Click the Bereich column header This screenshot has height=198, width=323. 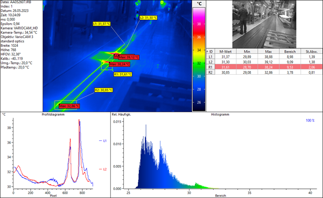tap(290, 52)
